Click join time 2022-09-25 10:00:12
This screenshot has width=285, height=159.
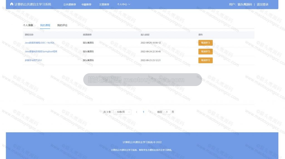[x=151, y=43]
